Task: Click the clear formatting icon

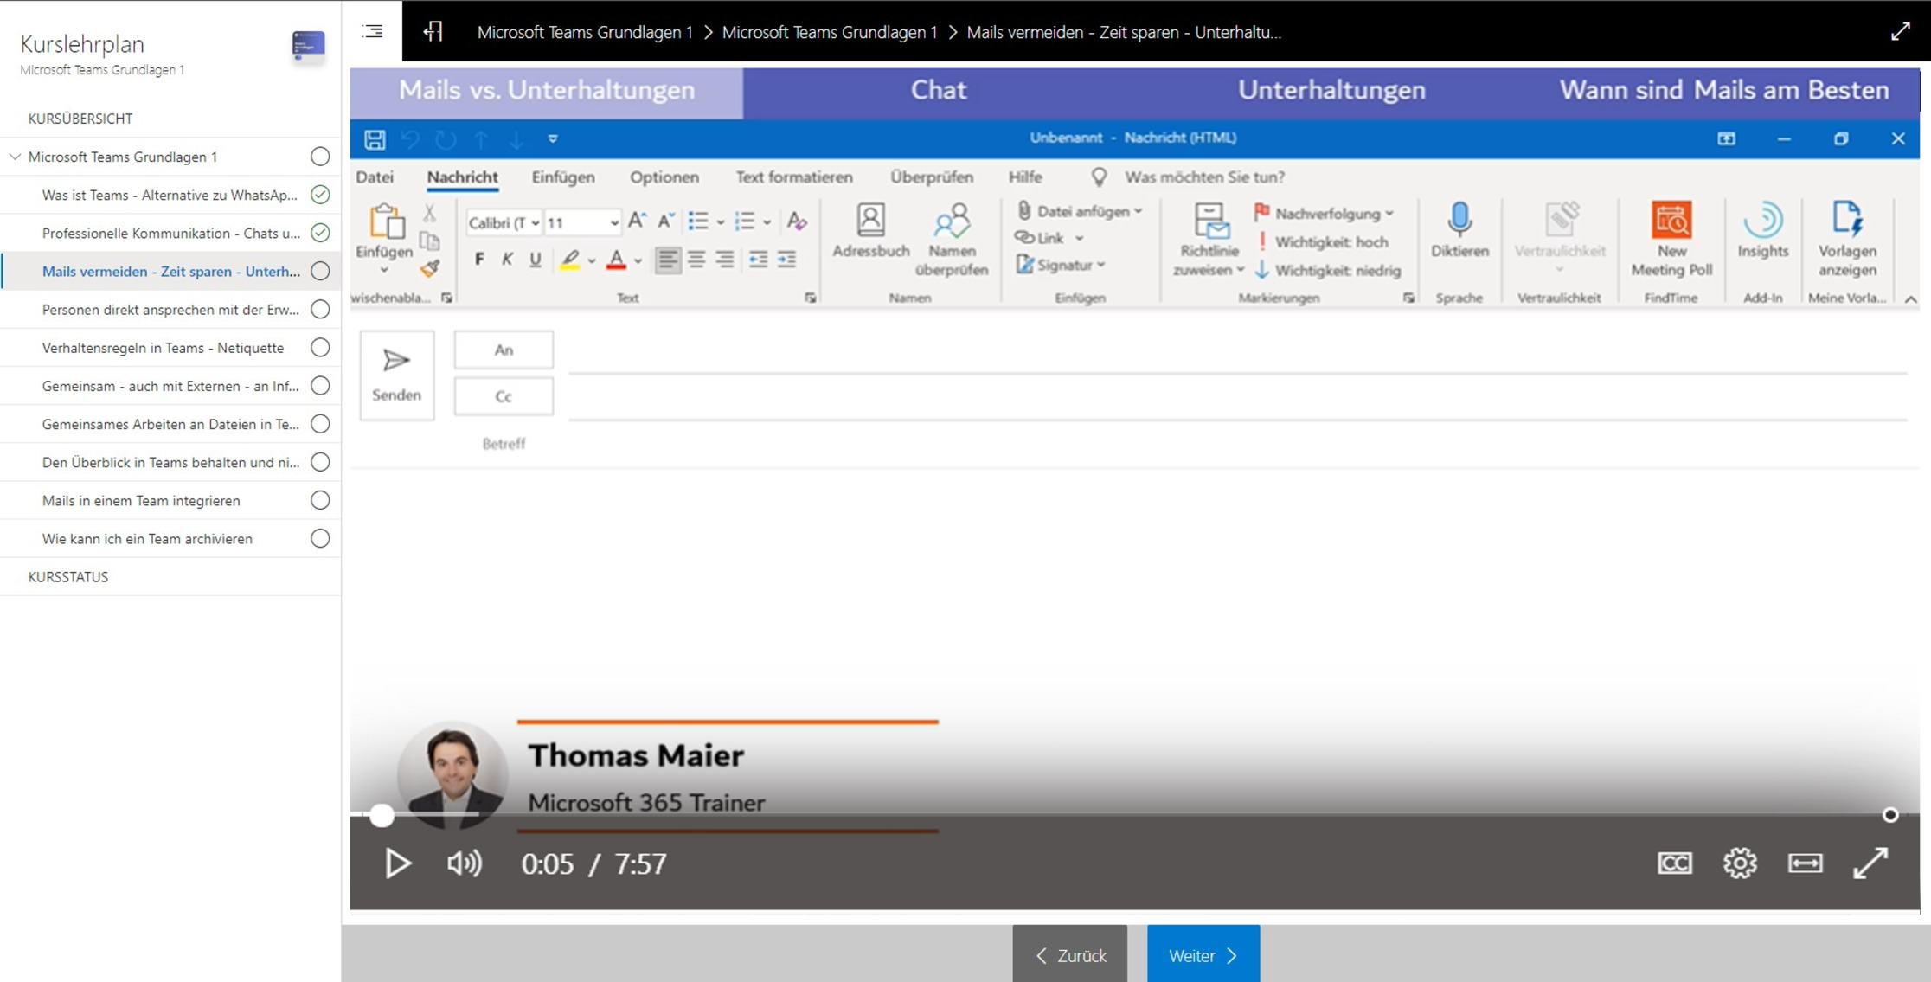Action: pos(797,221)
